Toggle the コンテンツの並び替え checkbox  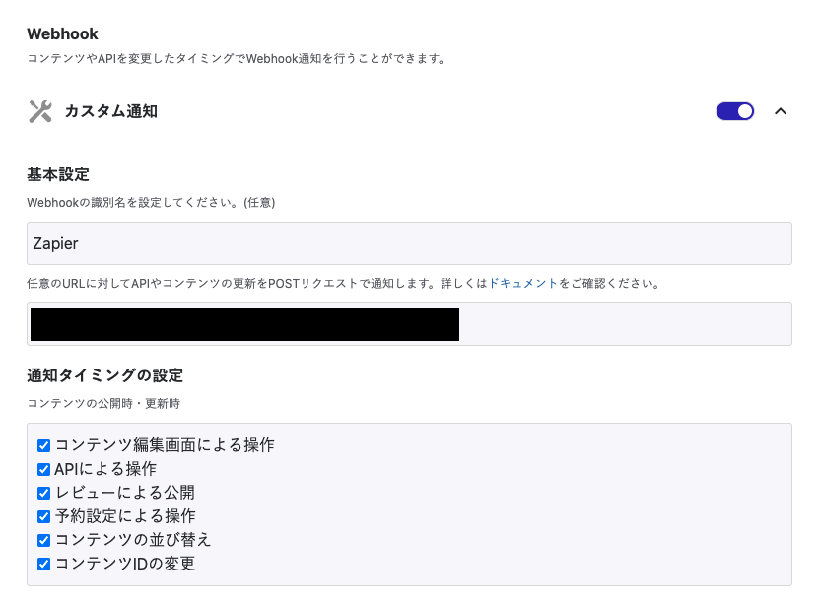click(43, 540)
